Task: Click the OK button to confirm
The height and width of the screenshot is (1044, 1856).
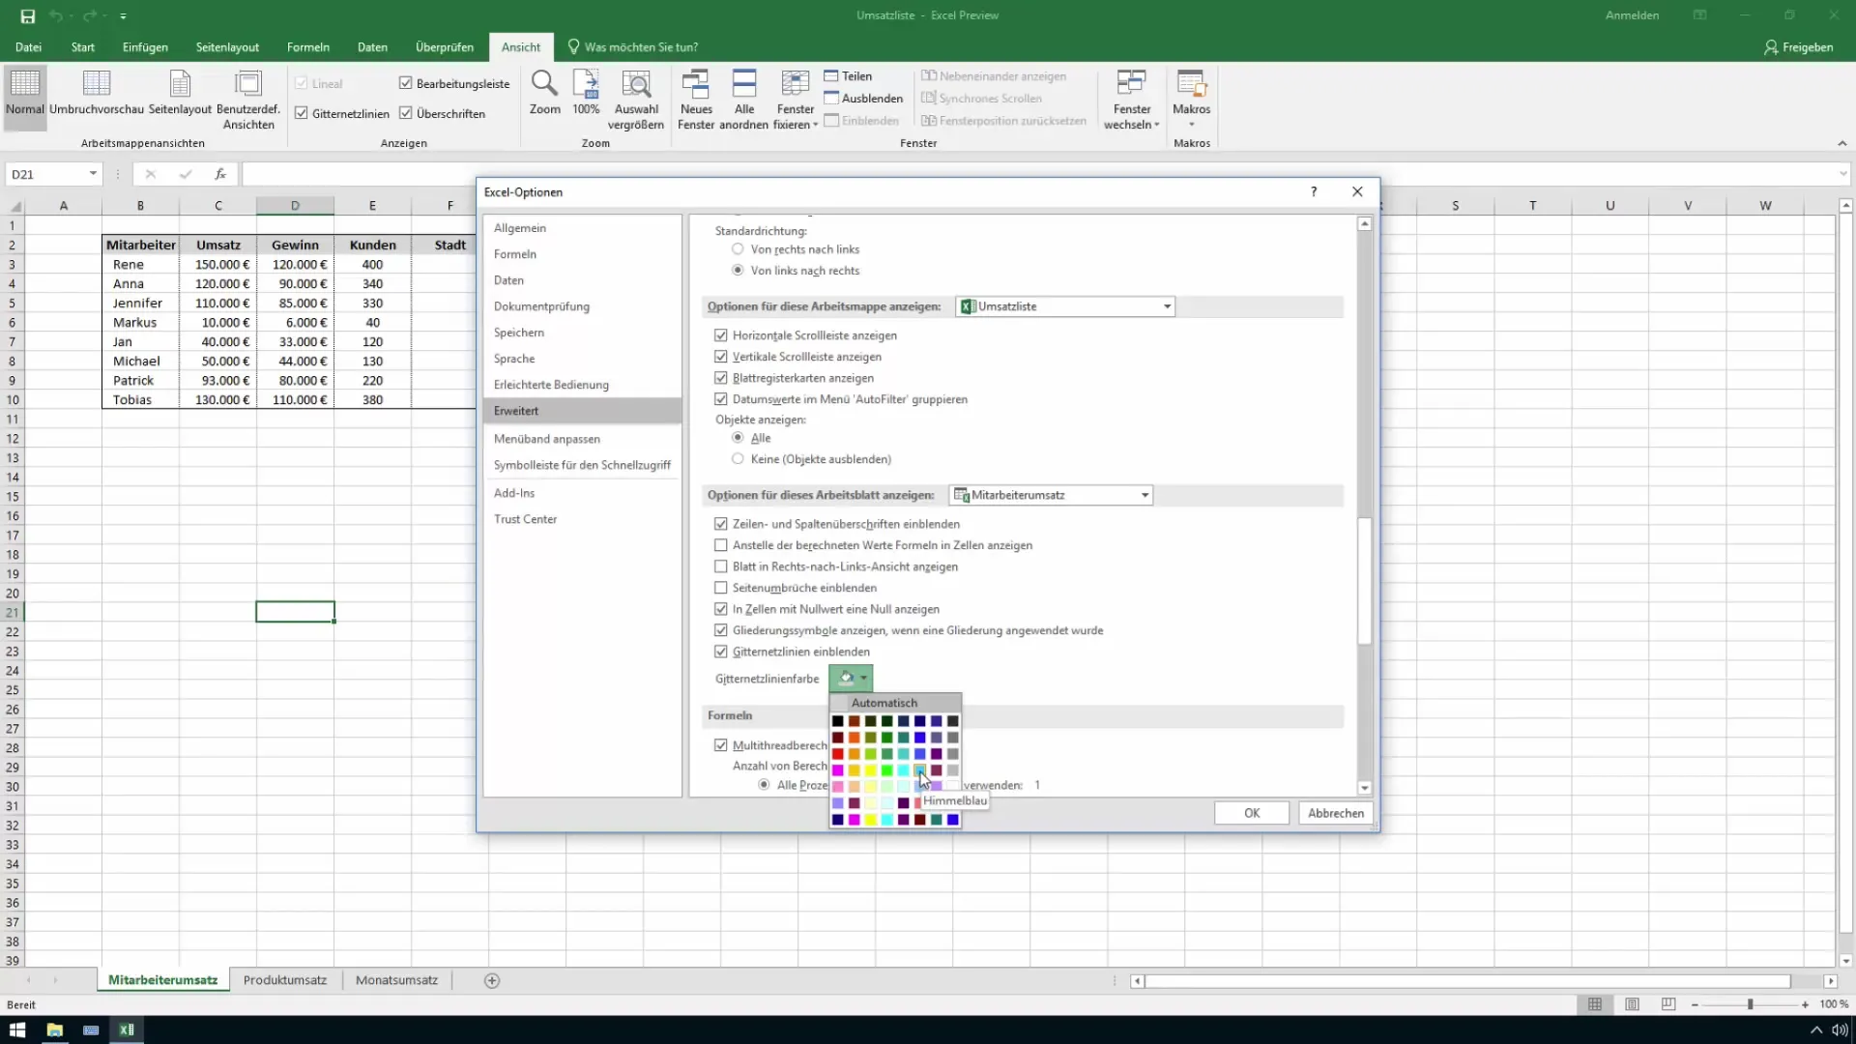Action: pyautogui.click(x=1252, y=812)
